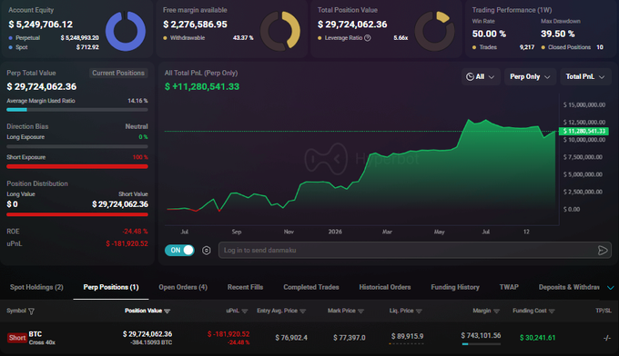Sort by Position Value column icon
The height and width of the screenshot is (356, 619).
coord(167,311)
